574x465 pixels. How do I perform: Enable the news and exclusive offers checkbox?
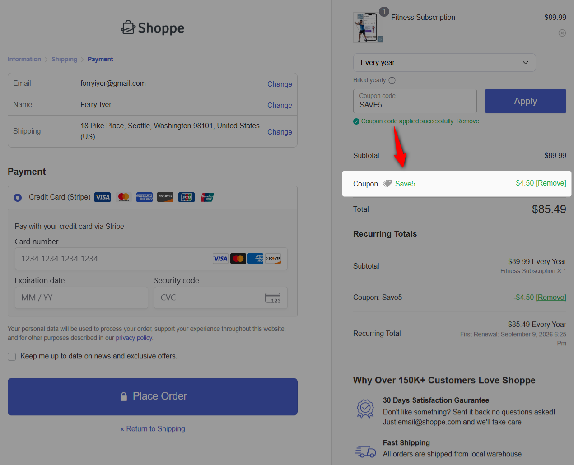tap(12, 356)
